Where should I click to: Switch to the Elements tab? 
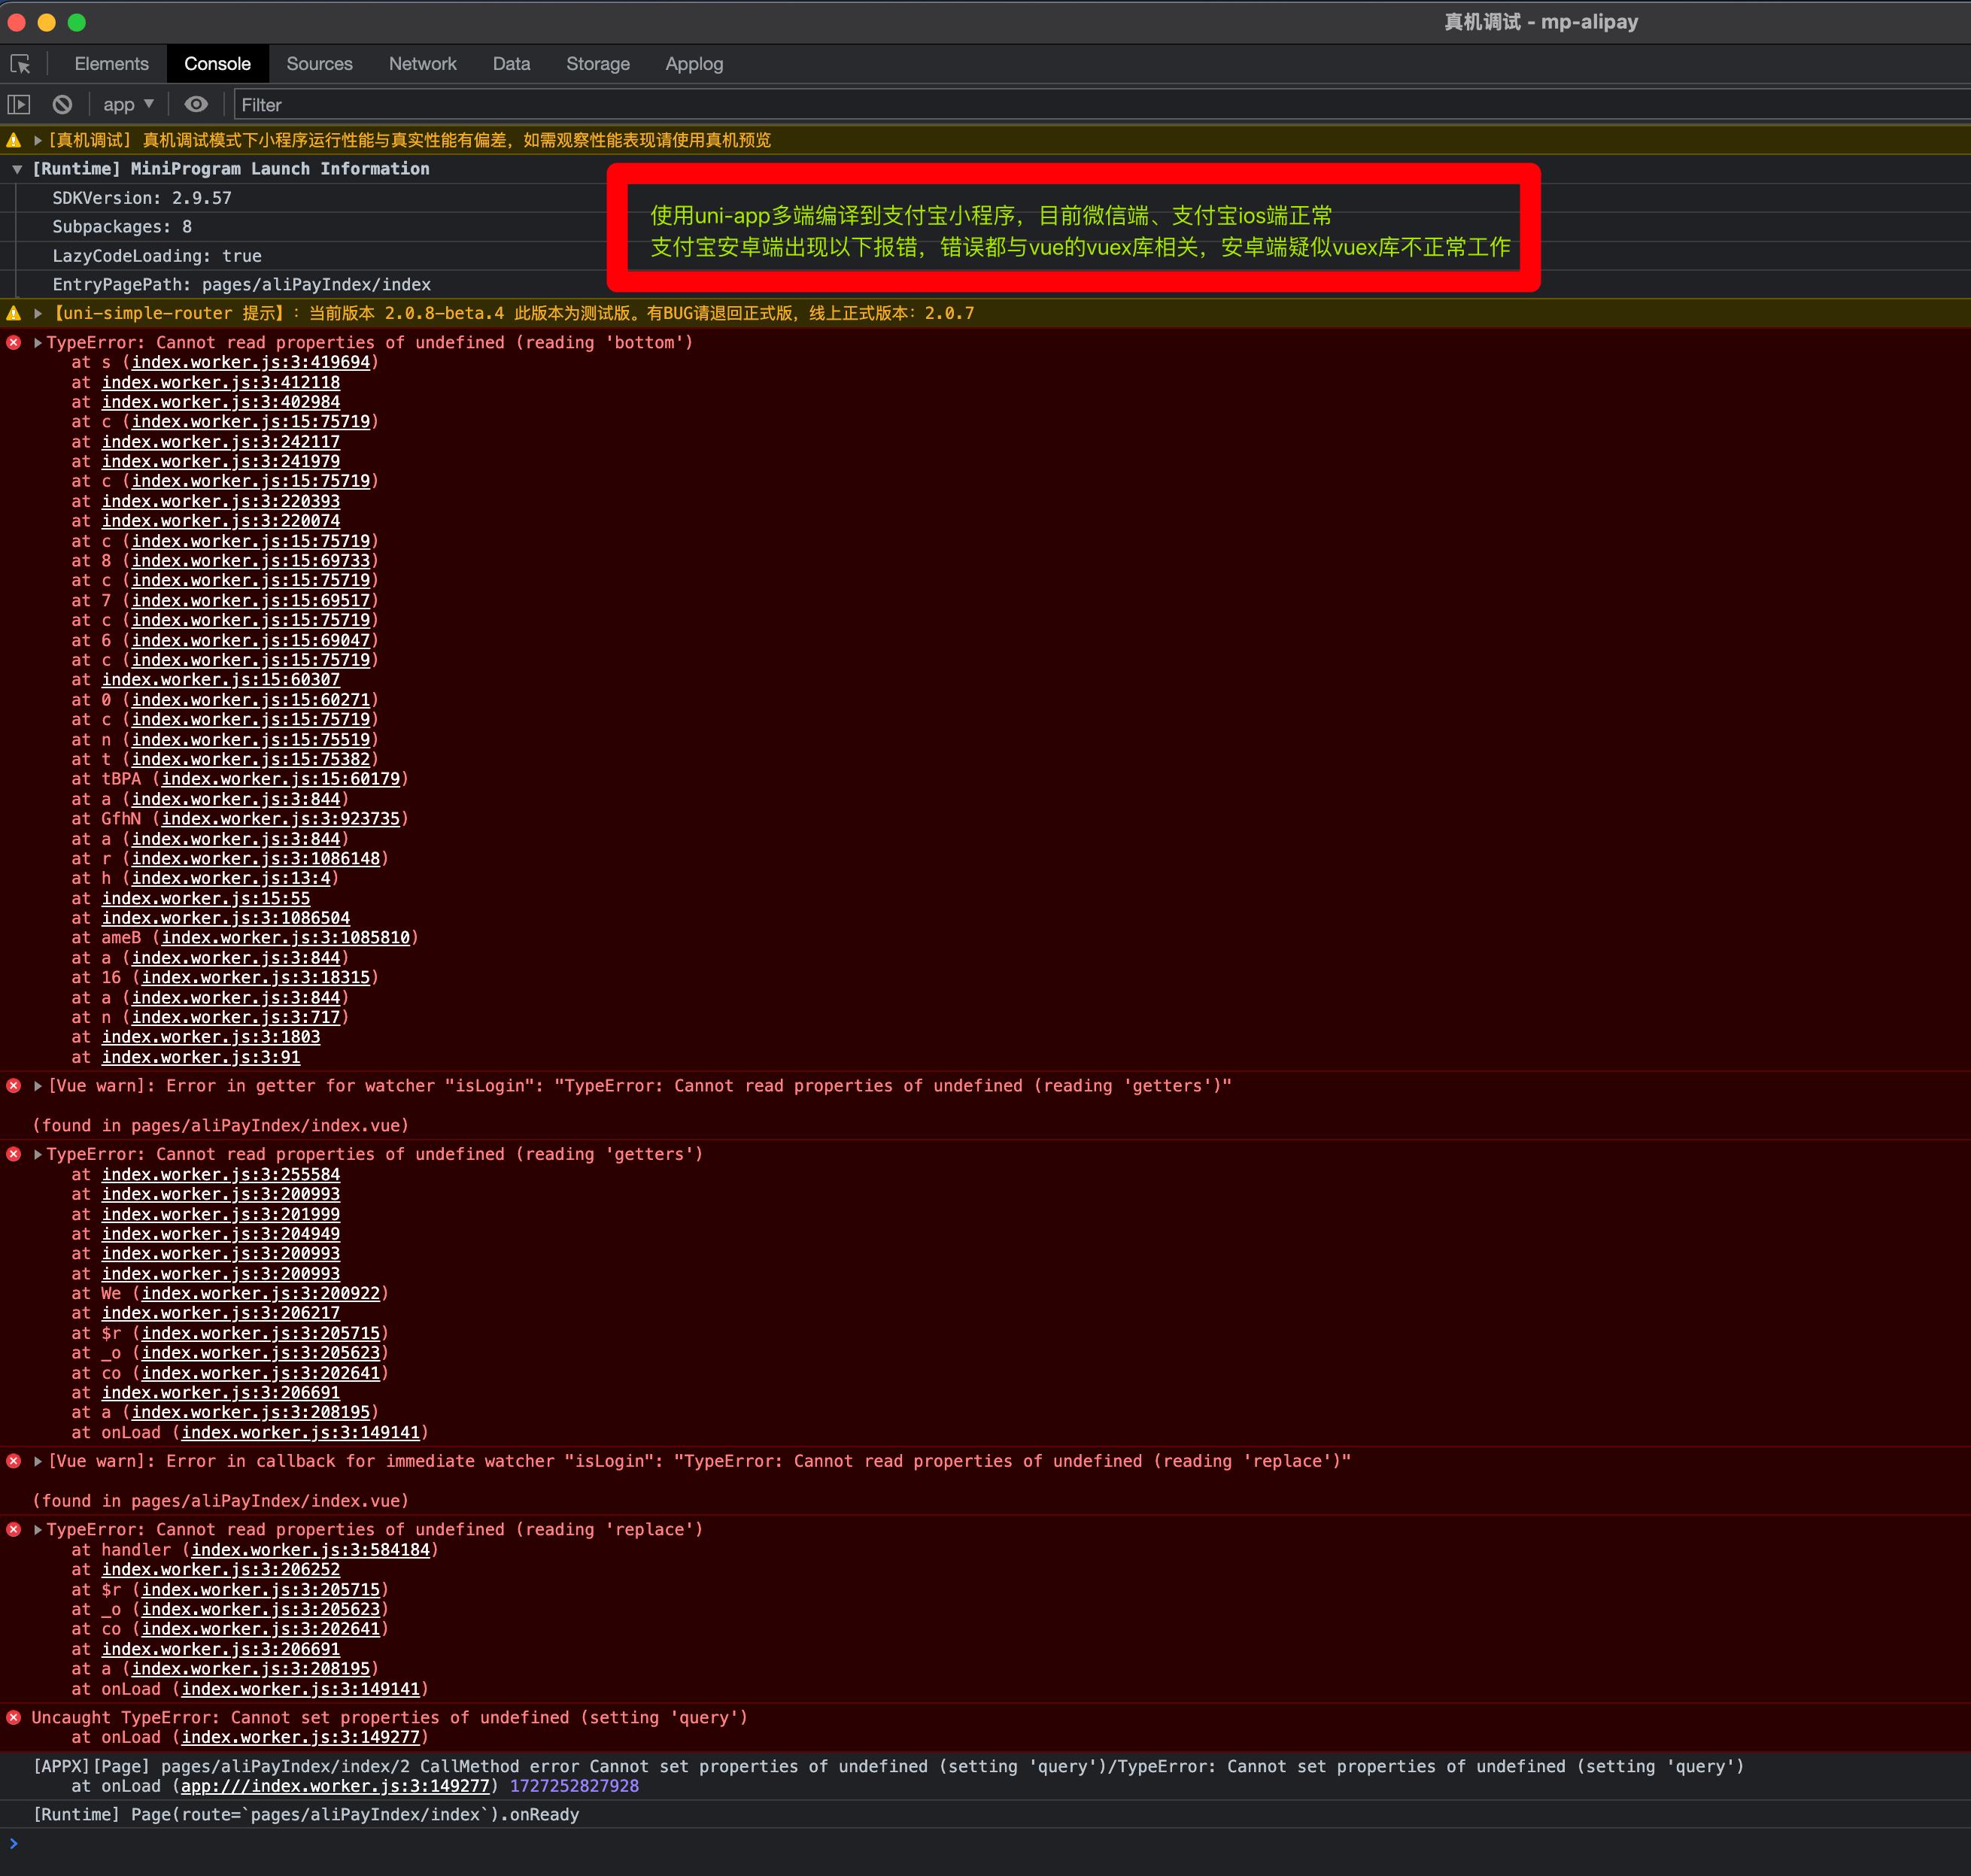tap(111, 64)
